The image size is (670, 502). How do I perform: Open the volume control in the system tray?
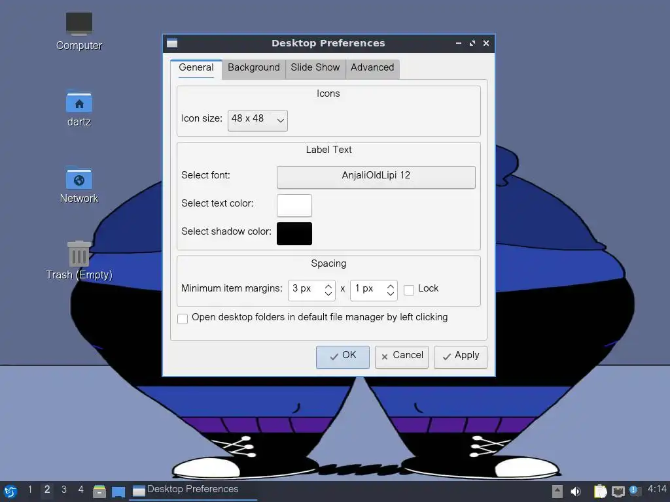click(576, 492)
